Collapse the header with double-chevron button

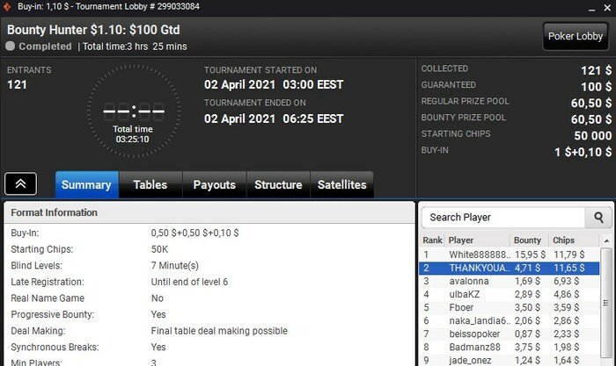(20, 183)
